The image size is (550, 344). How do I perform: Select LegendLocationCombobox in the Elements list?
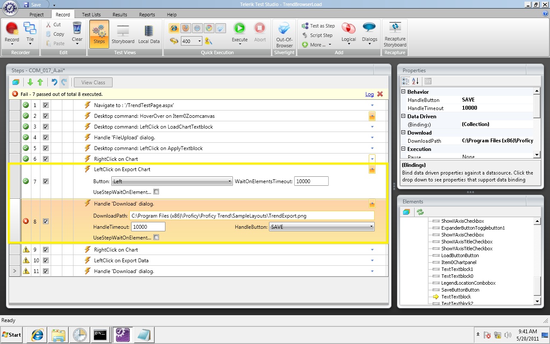[468, 283]
